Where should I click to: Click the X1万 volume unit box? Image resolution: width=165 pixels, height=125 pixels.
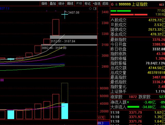point(101,118)
